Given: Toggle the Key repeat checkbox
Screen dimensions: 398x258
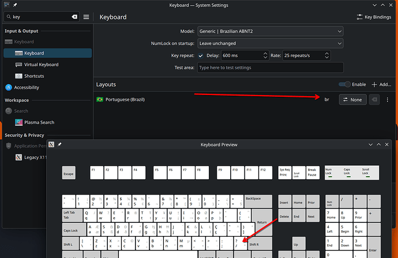Looking at the screenshot, I should [x=201, y=55].
